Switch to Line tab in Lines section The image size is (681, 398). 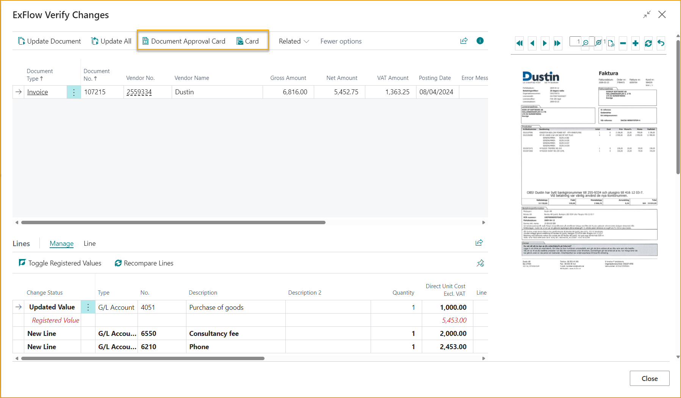coord(89,243)
